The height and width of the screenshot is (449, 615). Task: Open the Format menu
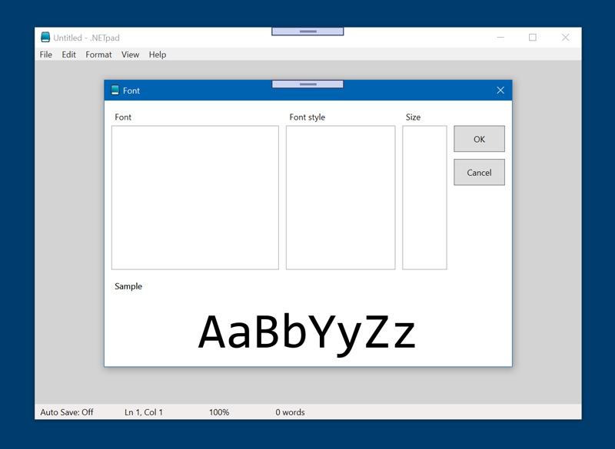click(98, 54)
